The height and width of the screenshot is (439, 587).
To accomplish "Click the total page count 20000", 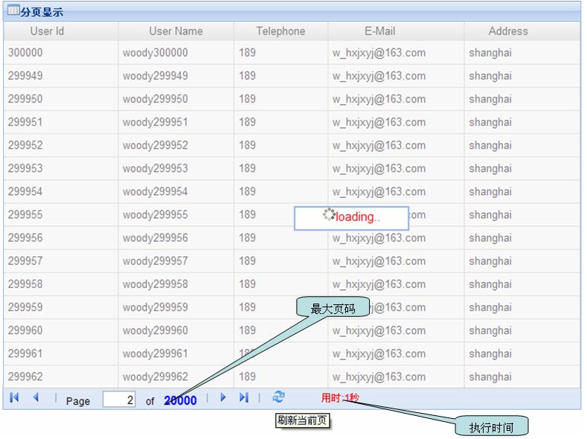I will [x=180, y=400].
